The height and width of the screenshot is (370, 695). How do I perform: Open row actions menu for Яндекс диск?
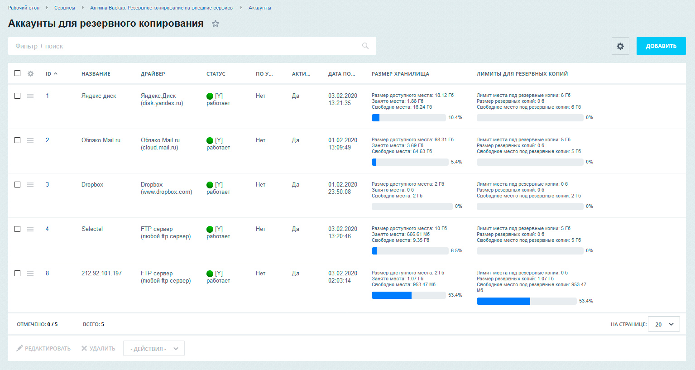(x=30, y=96)
